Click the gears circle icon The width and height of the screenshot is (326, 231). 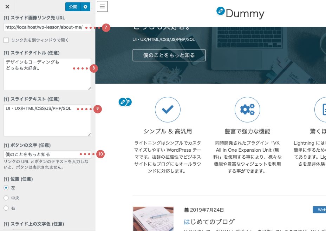click(x=247, y=110)
